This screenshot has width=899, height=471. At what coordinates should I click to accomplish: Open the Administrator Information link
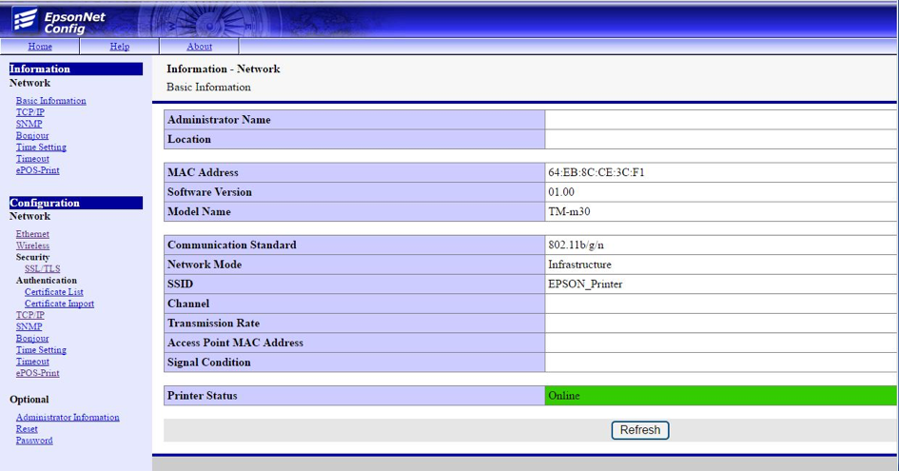pyautogui.click(x=68, y=417)
